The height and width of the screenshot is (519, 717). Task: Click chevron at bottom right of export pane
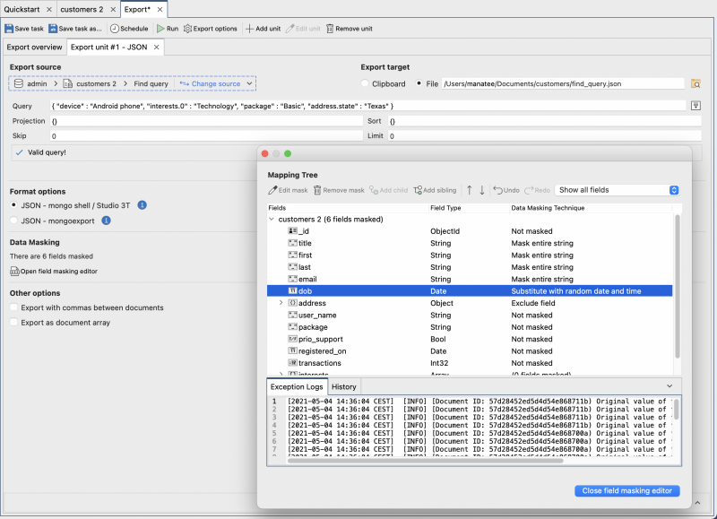coord(697,503)
